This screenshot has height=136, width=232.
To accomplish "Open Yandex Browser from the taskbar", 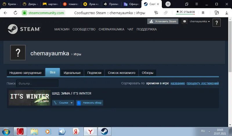I will point(90,131).
